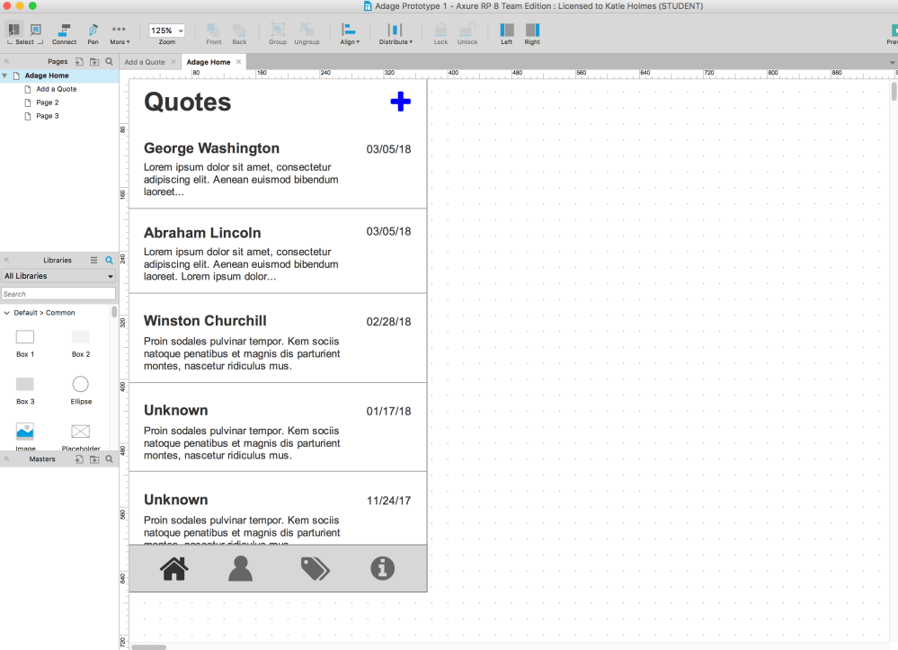Click the Masters panel search icon
This screenshot has height=650, width=898.
coord(109,459)
